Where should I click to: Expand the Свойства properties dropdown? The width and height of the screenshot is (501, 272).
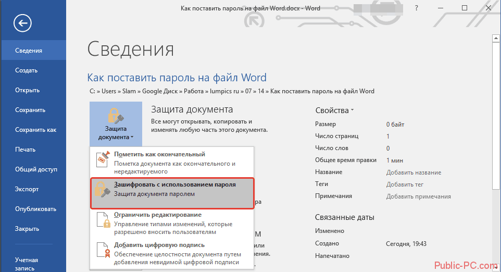pyautogui.click(x=334, y=110)
